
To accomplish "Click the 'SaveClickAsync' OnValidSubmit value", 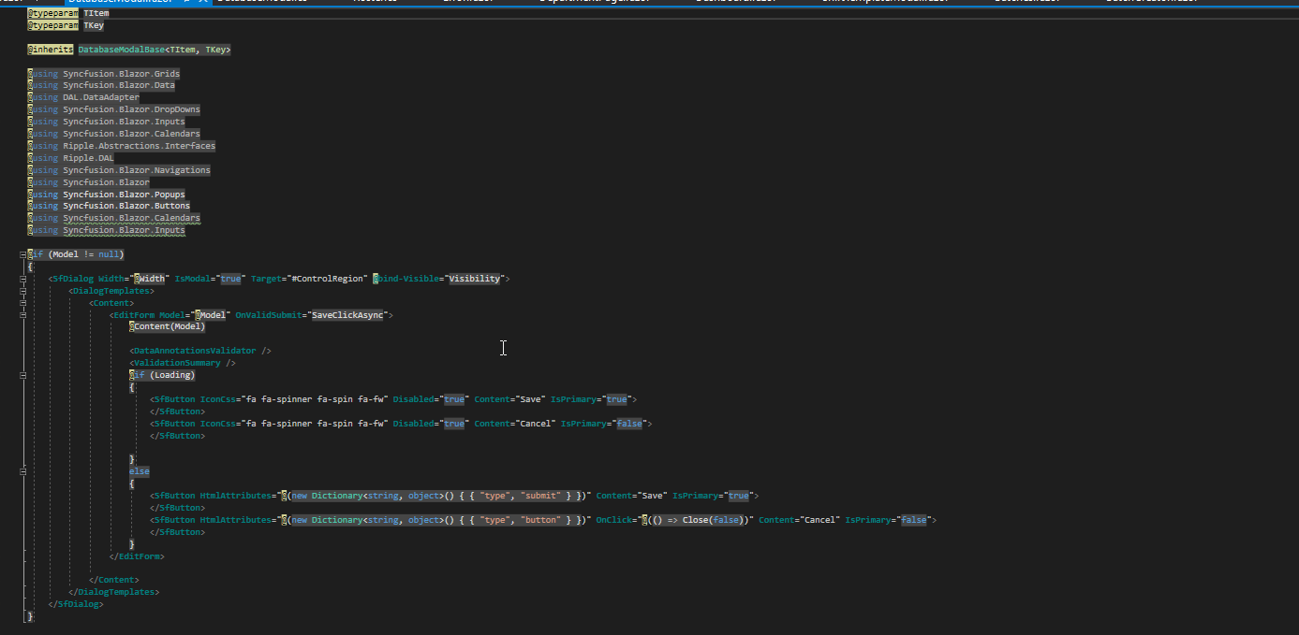I will [347, 315].
